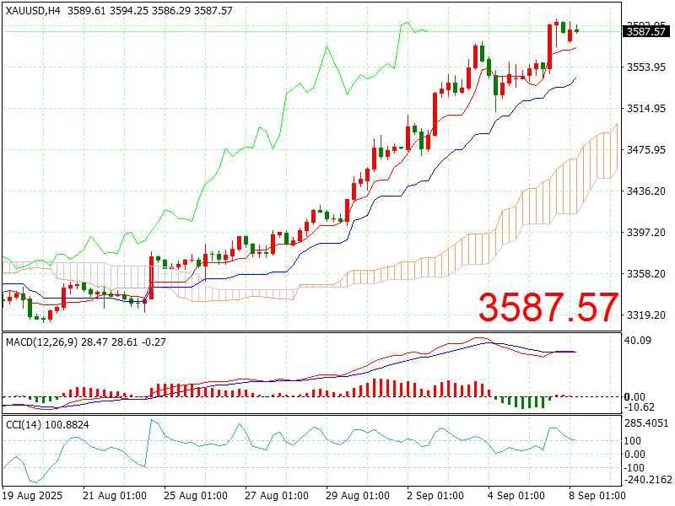Click the -100 level on the CCI scale
Viewport: 675px width, 506px height.
[x=634, y=468]
